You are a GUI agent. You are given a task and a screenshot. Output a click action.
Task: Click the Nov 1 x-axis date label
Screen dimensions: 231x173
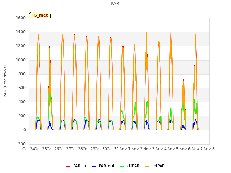(125, 149)
